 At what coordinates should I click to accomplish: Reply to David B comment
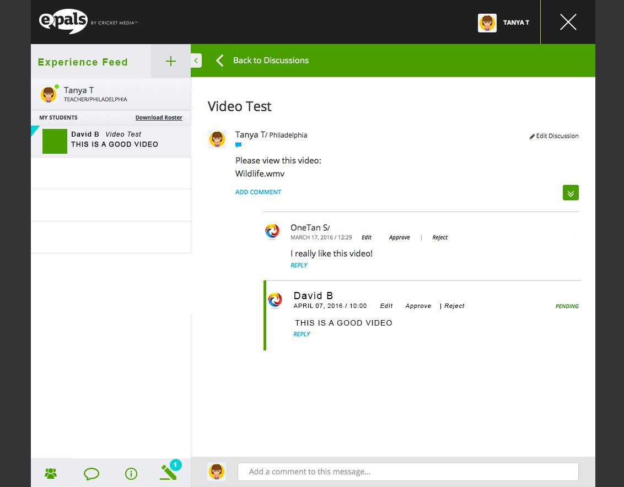point(302,334)
